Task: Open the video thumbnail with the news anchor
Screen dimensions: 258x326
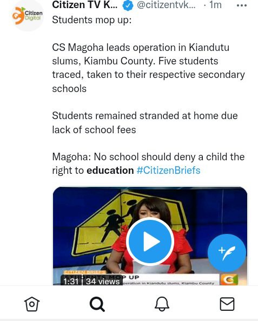Action: [x=150, y=236]
